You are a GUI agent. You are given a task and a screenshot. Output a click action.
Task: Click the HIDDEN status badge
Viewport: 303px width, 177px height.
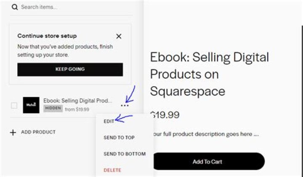[x=53, y=108]
